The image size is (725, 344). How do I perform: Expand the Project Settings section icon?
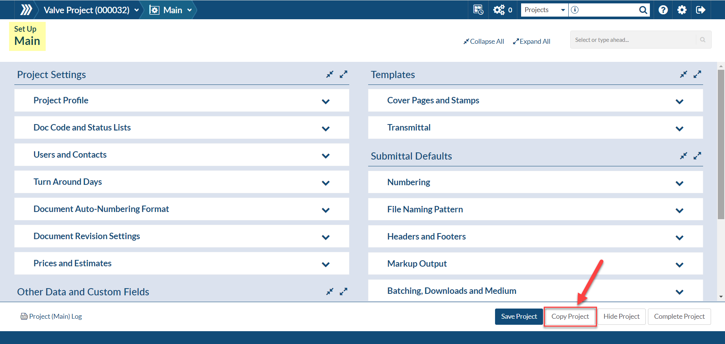pyautogui.click(x=343, y=74)
